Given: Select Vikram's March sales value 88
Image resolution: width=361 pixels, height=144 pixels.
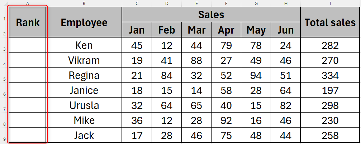Looking at the screenshot, I should (196, 61).
